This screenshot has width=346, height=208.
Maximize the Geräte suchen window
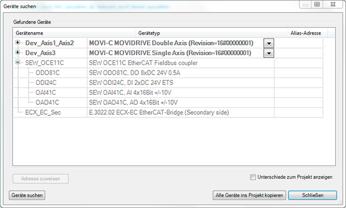317,4
